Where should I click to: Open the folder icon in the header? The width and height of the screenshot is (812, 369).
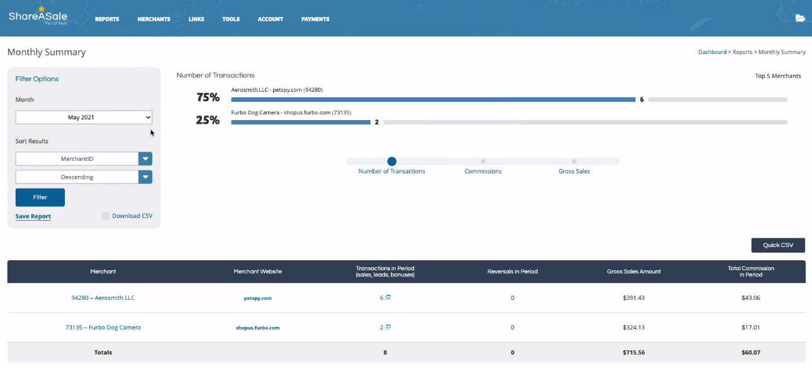800,18
